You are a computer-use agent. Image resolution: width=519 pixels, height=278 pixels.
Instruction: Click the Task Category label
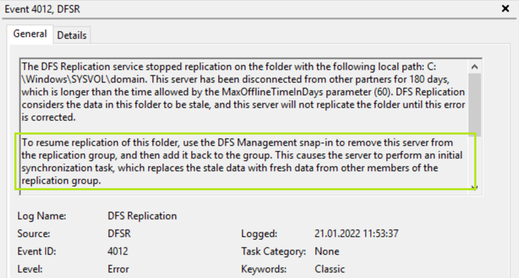[x=274, y=252]
